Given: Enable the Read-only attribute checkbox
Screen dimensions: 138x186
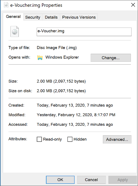Looking at the screenshot, I should point(39,139).
